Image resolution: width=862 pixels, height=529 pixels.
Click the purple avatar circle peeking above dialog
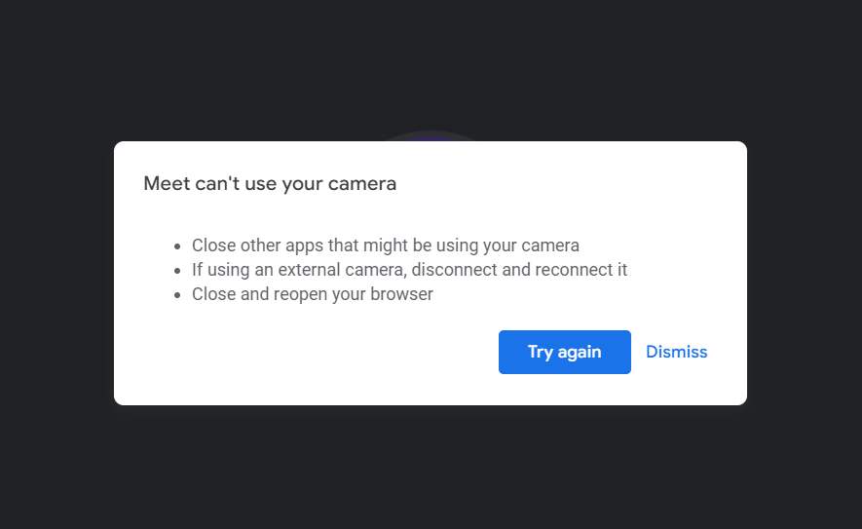click(430, 136)
